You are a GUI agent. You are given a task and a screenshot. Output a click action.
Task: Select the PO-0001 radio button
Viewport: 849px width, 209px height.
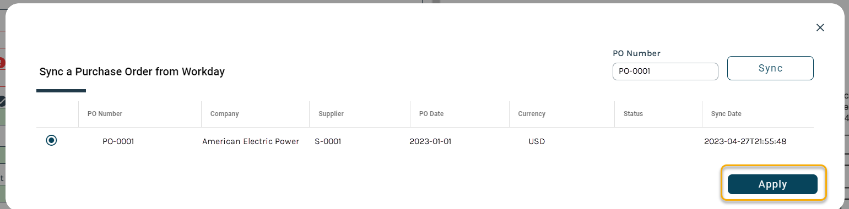click(51, 141)
